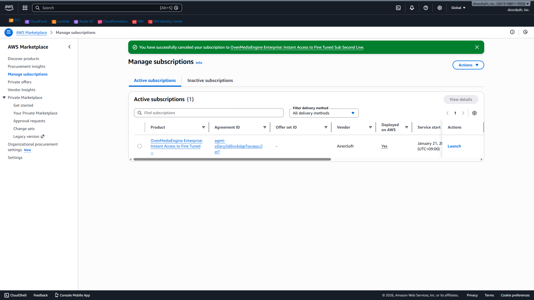The height and width of the screenshot is (300, 534).
Task: Open Filter delivery method dropdown
Action: pyautogui.click(x=324, y=113)
